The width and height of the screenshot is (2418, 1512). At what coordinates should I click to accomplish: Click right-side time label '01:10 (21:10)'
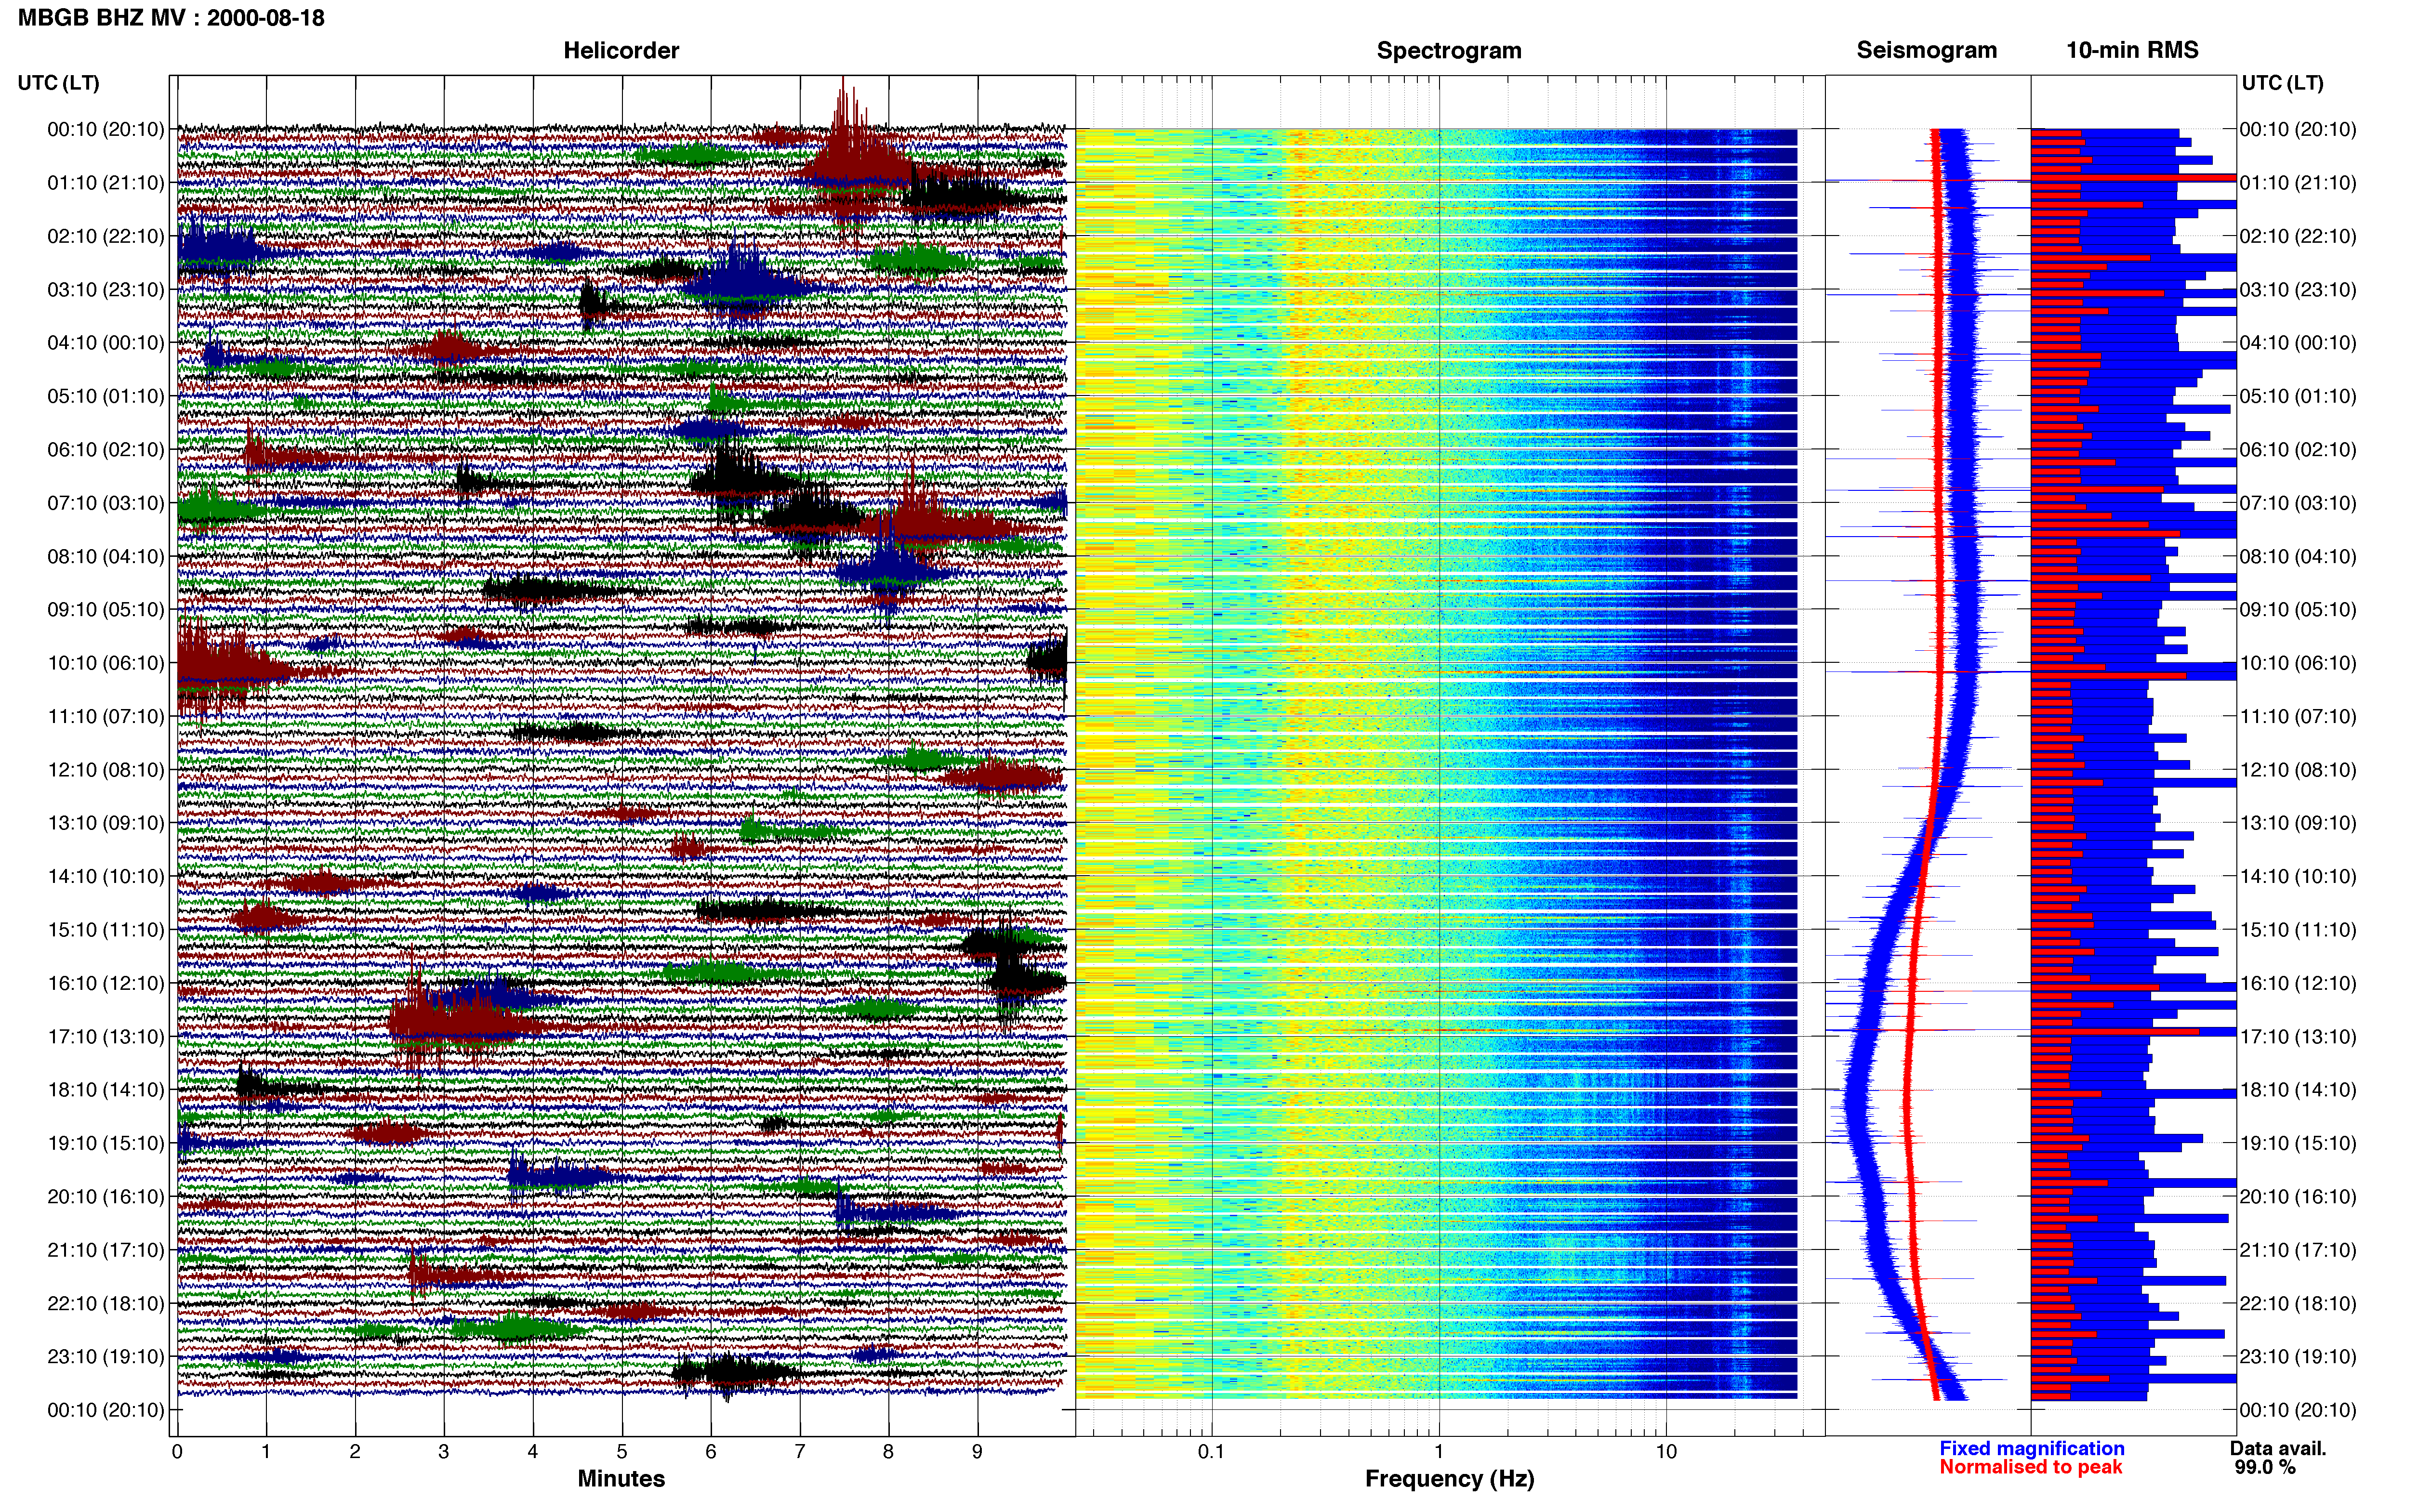point(2298,183)
